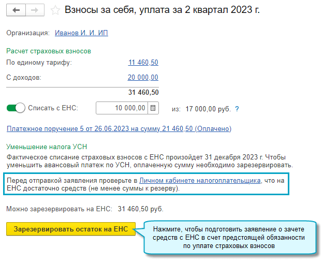
Task: Click the forward navigation arrow
Action: tap(34, 10)
